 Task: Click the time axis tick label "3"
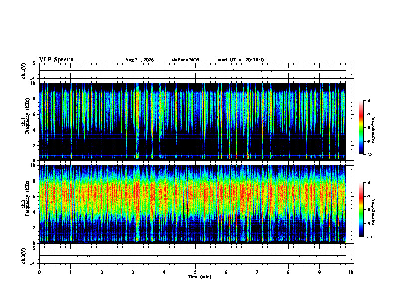point(133,272)
